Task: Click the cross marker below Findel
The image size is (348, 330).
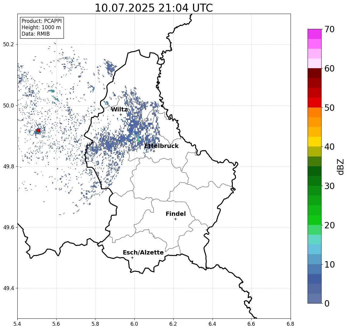Action: (x=175, y=219)
